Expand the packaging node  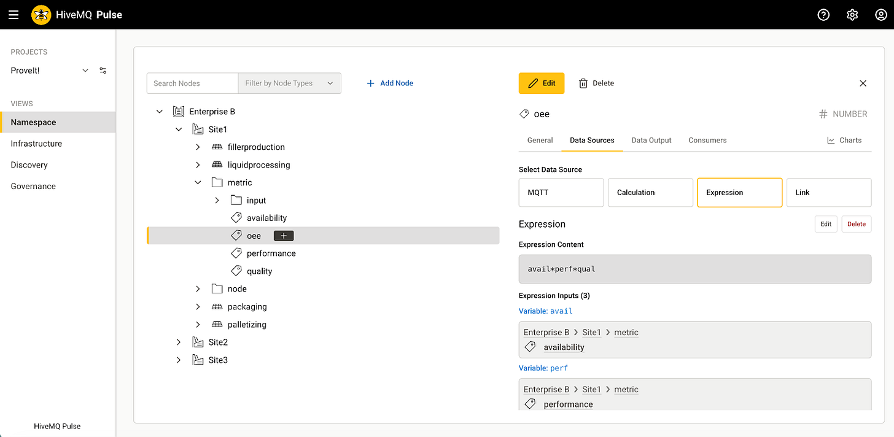click(x=198, y=307)
